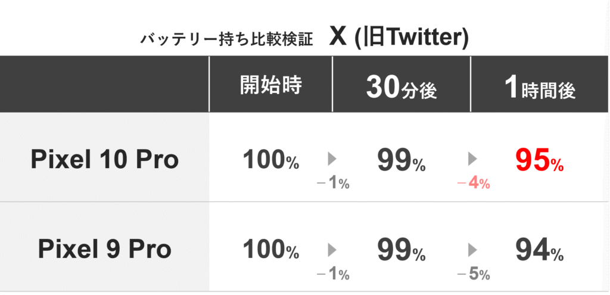Viewport: 610px width, 295px height.
Task: Click the バッテリー持ち比較検証 heading
Action: pyautogui.click(x=227, y=40)
